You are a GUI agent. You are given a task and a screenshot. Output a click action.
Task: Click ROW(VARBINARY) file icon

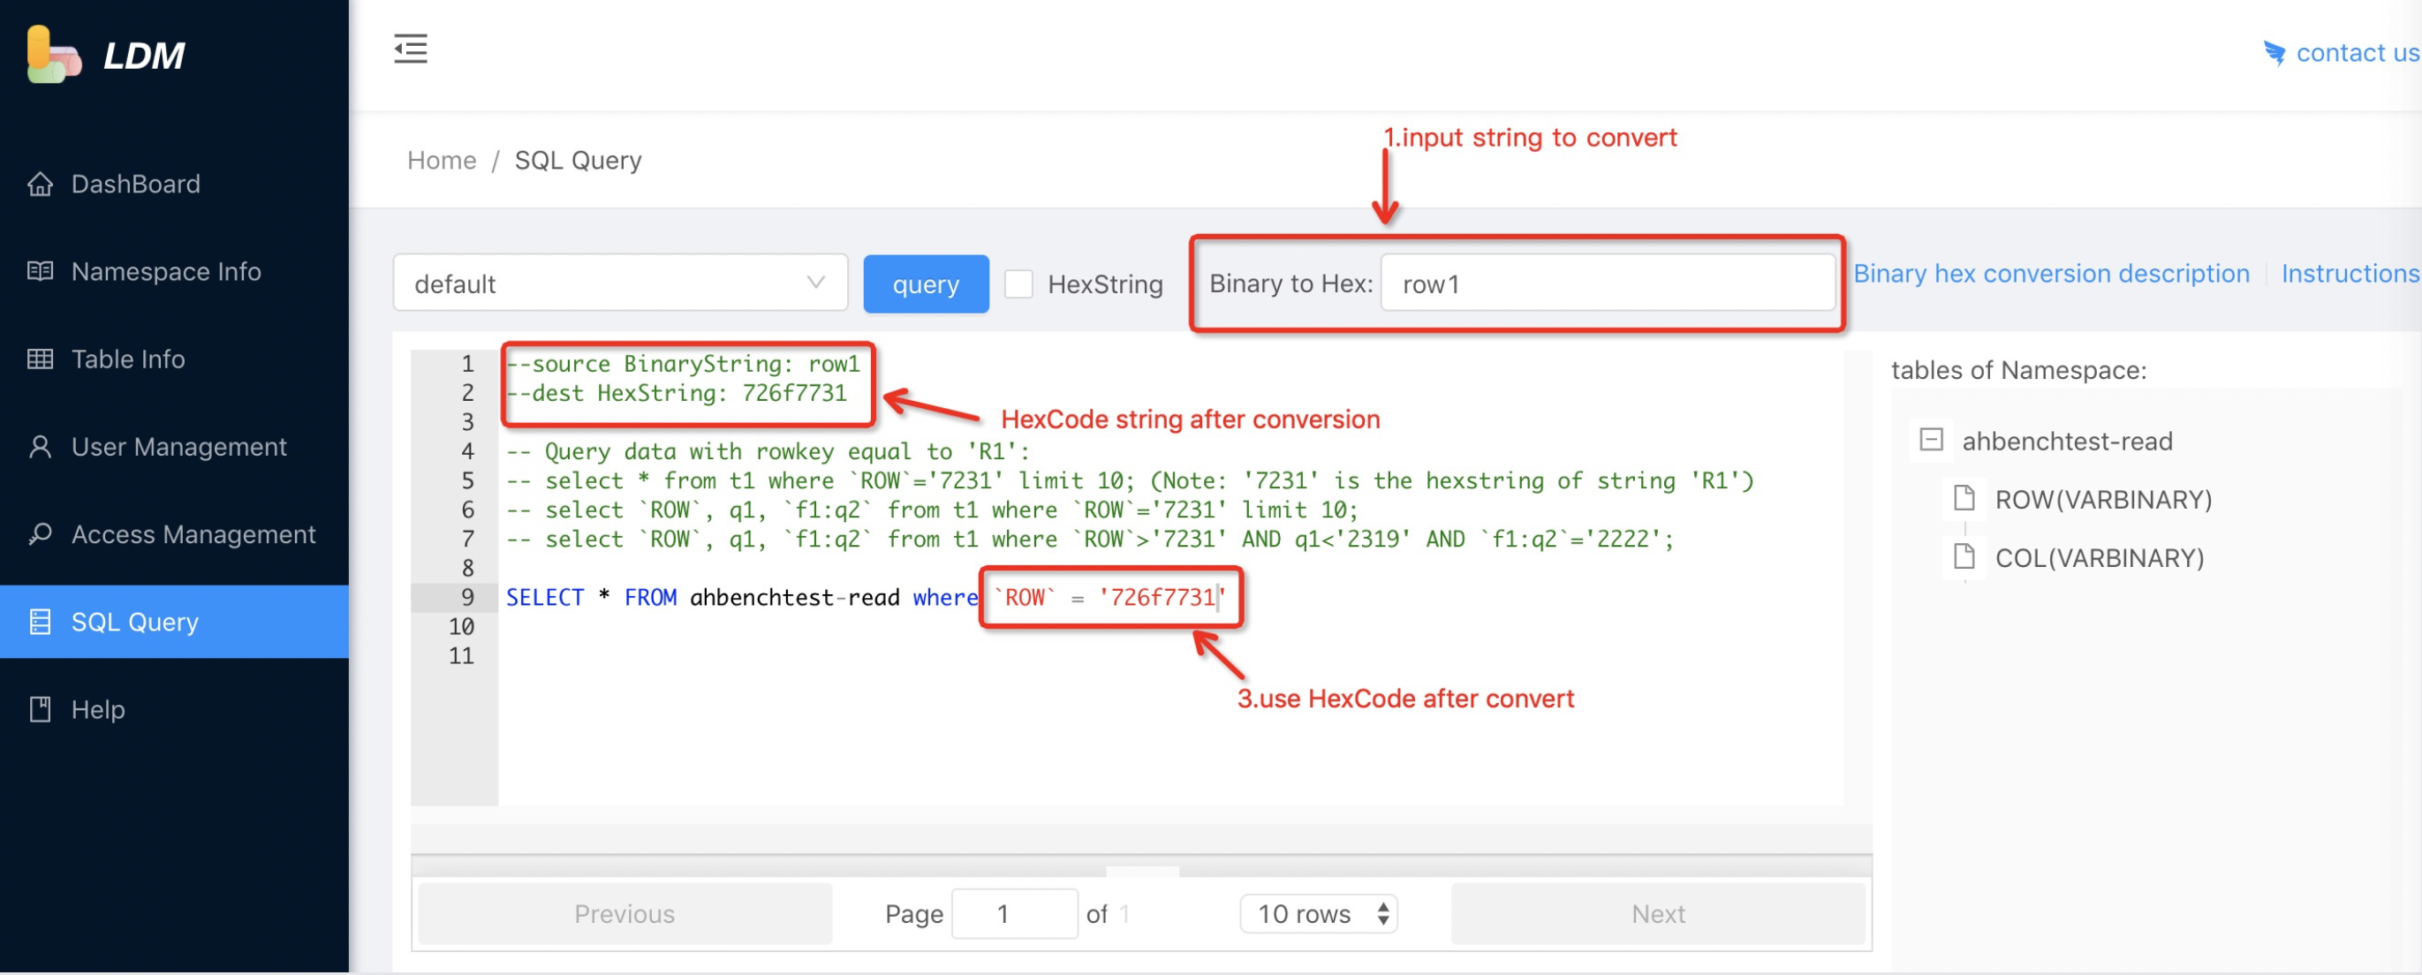(1964, 497)
